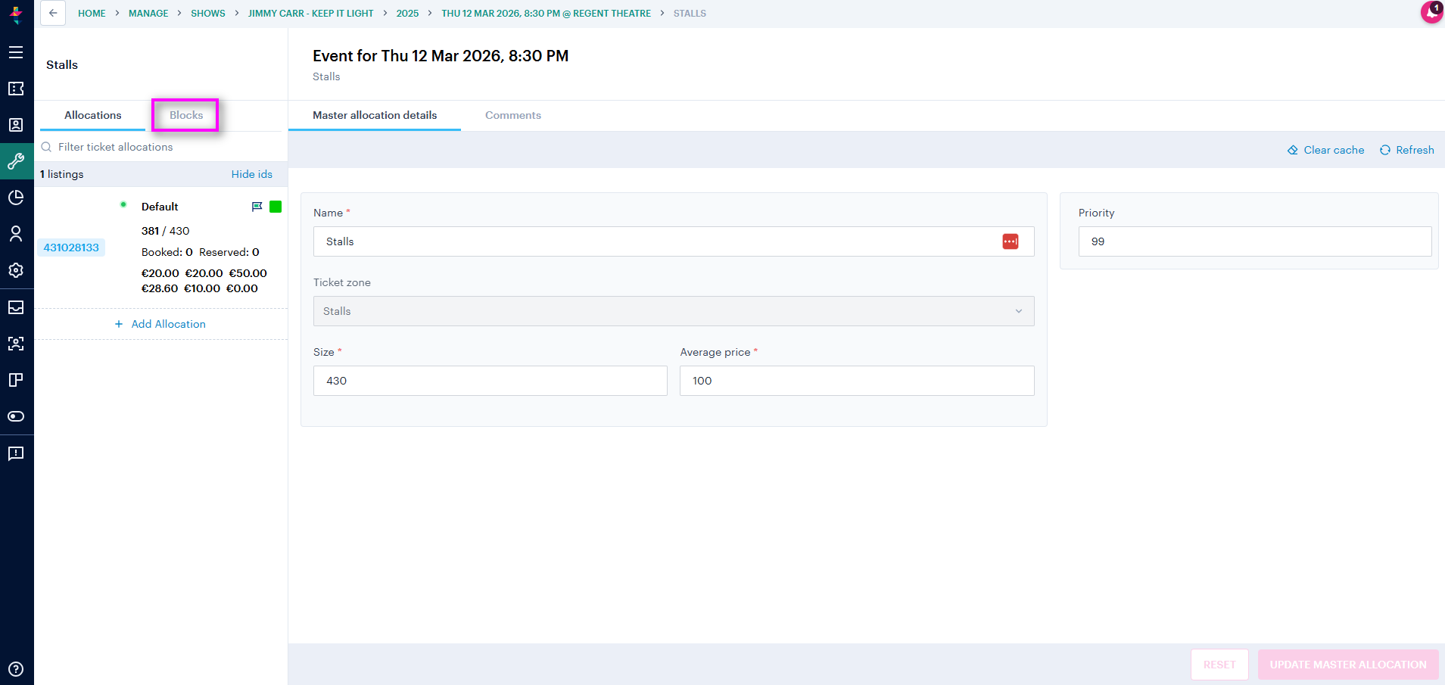Open the board layout icon in the sidebar
The image size is (1445, 685).
16,380
